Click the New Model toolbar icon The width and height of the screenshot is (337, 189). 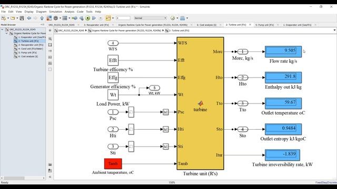(4, 18)
